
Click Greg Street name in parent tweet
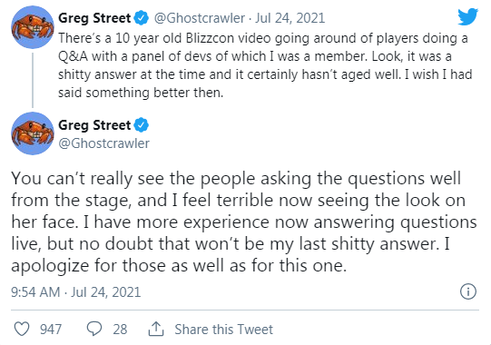click(x=94, y=18)
